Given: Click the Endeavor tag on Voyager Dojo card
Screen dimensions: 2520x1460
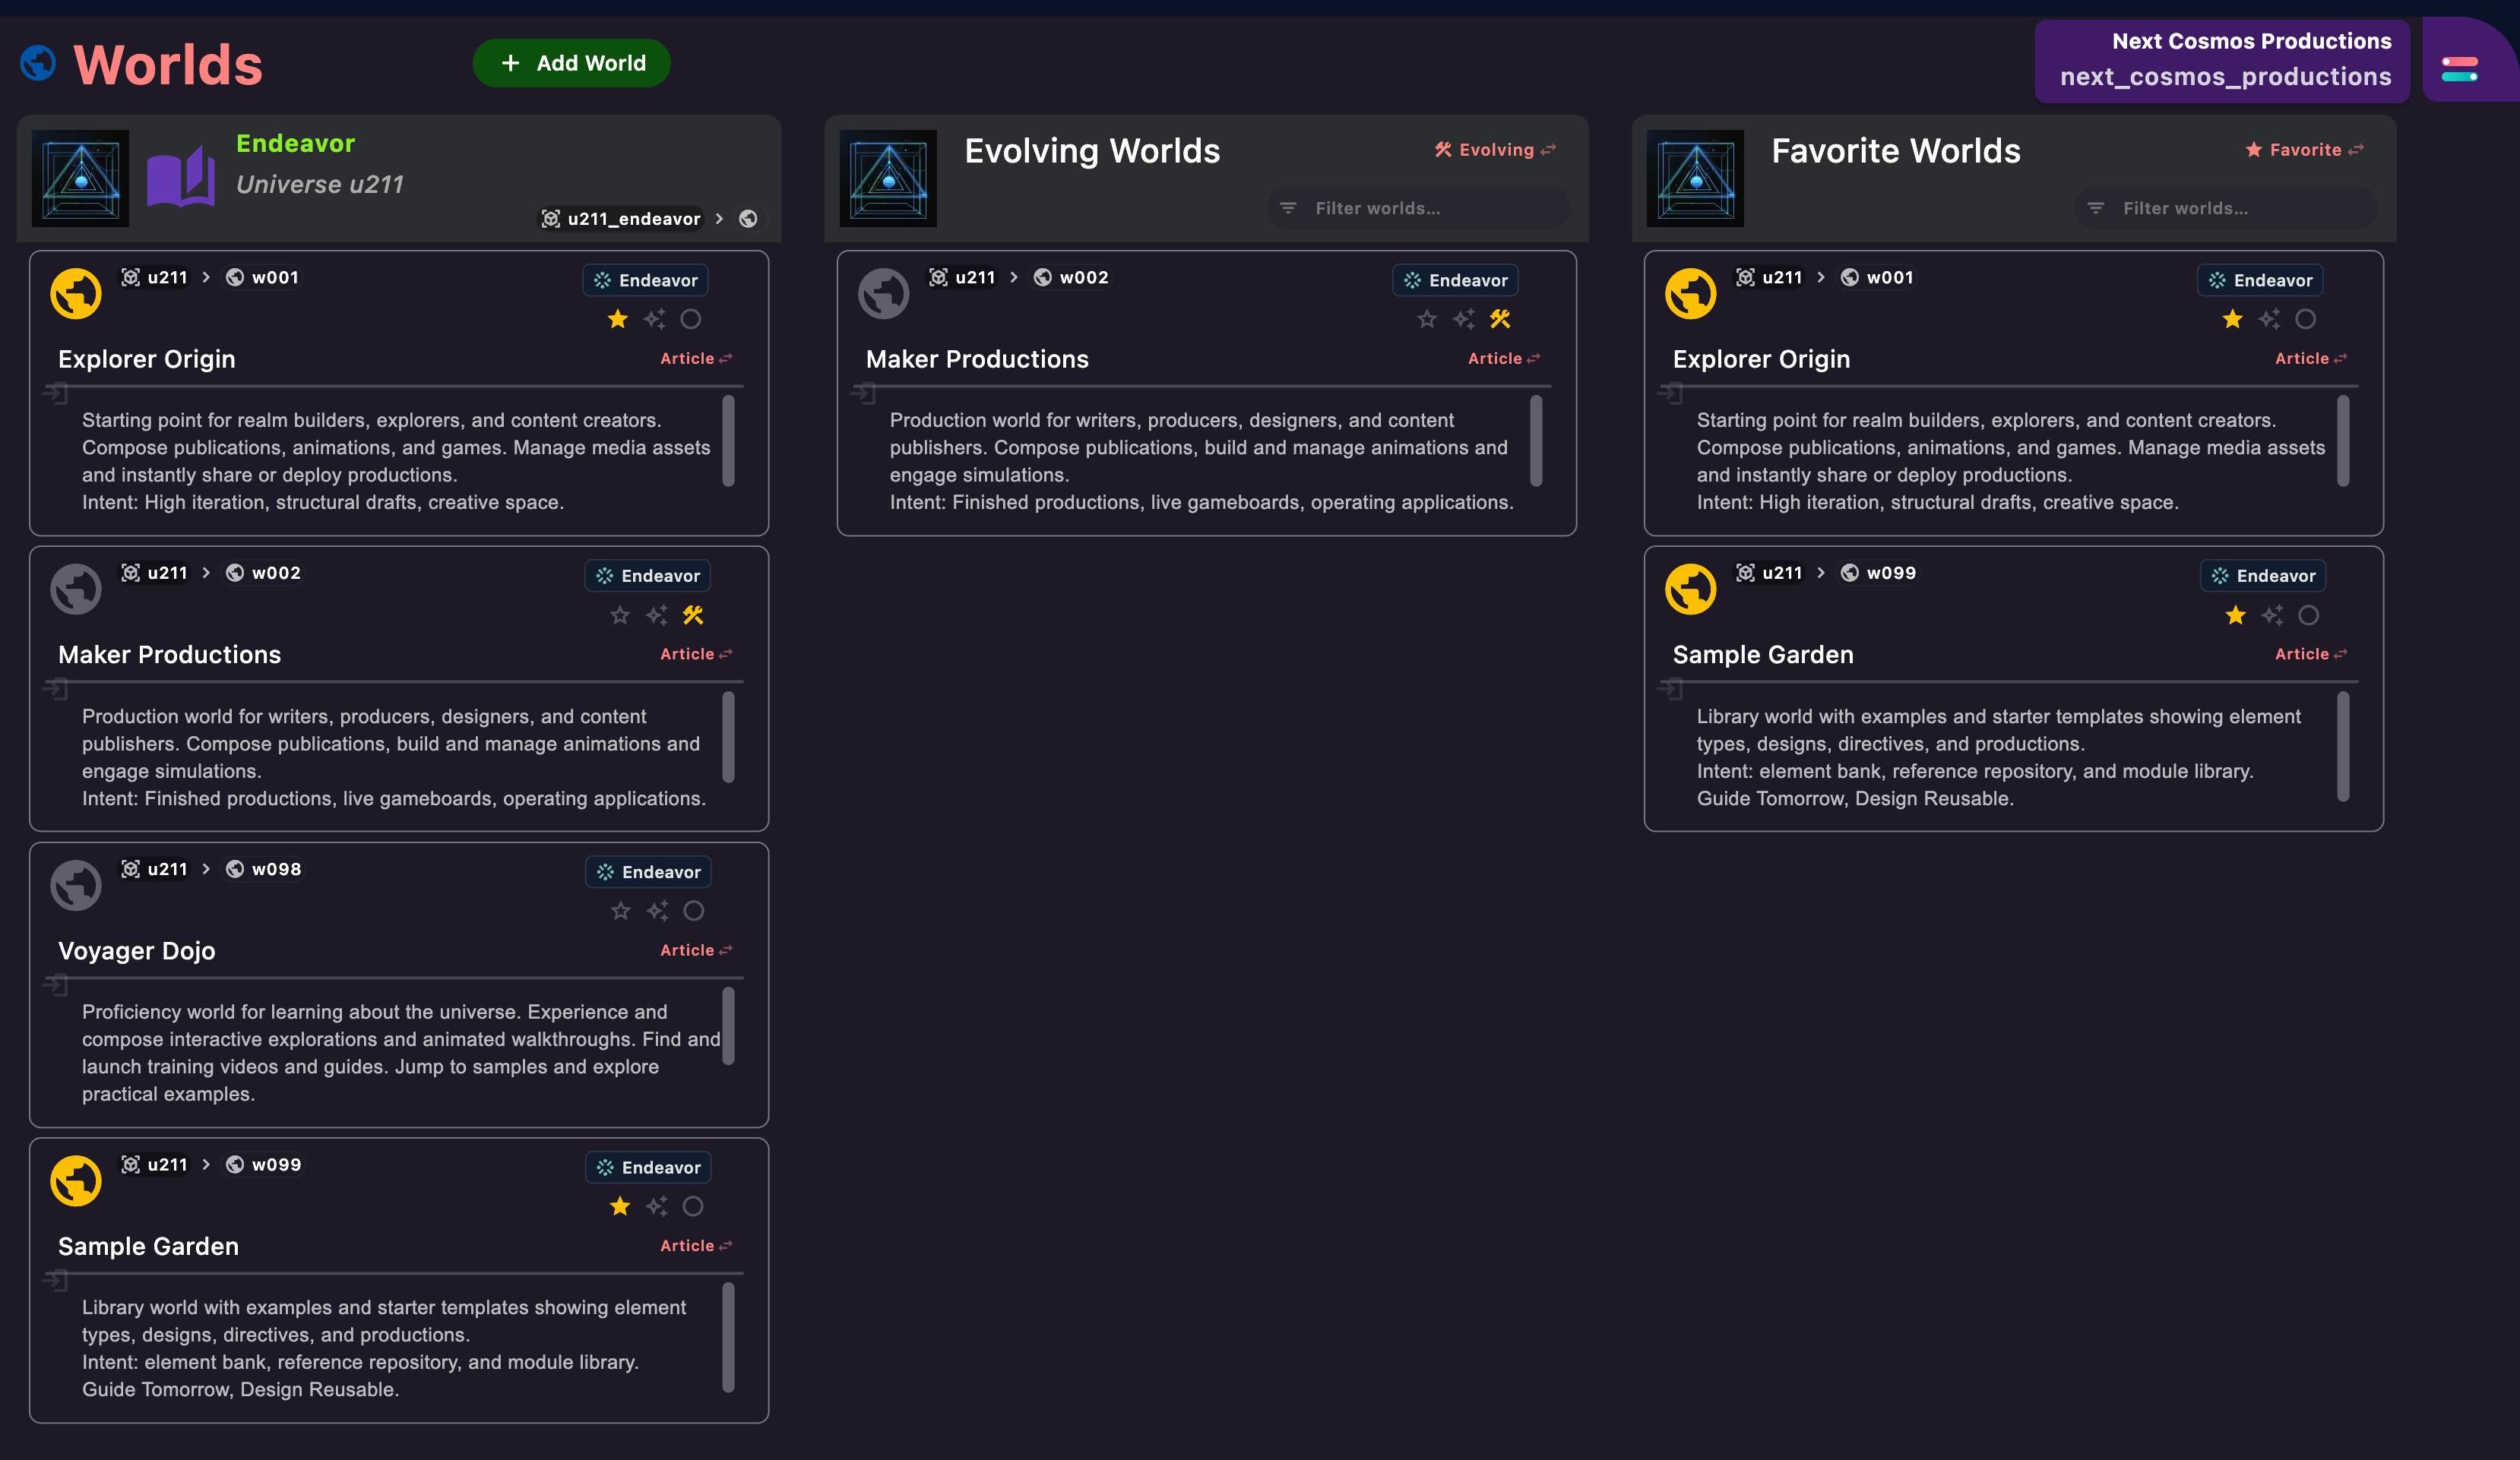Looking at the screenshot, I should point(648,872).
